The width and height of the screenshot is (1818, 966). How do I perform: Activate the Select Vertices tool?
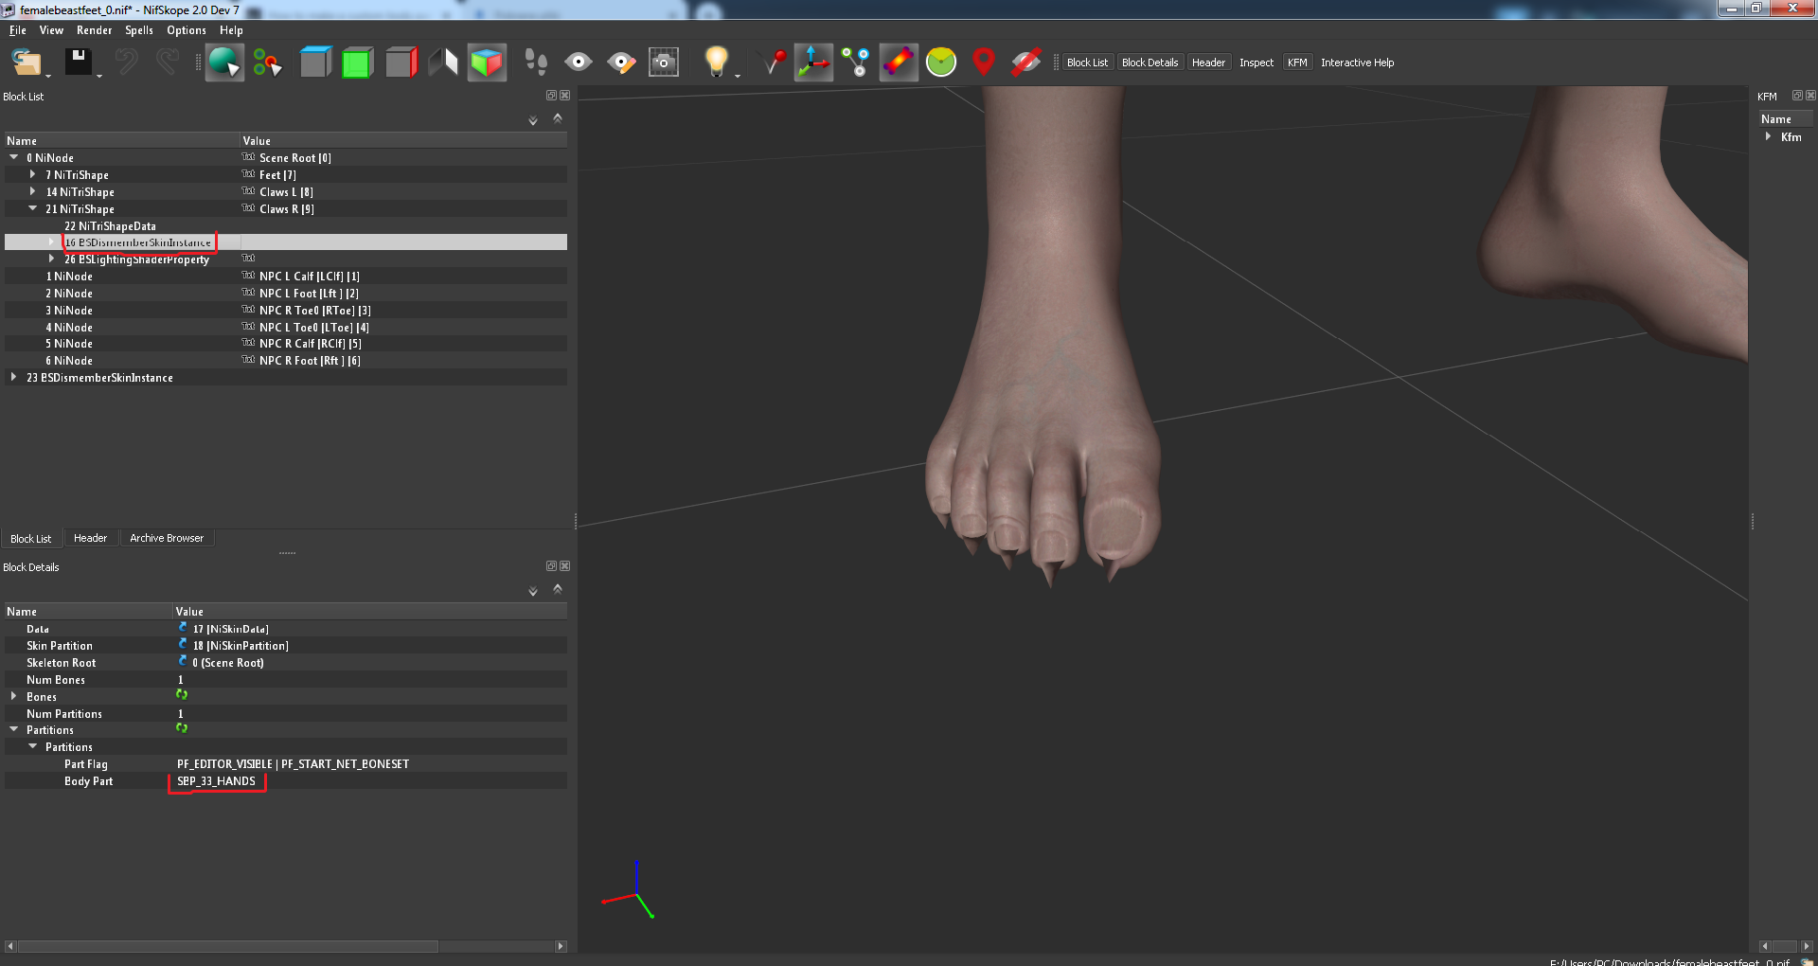[267, 63]
